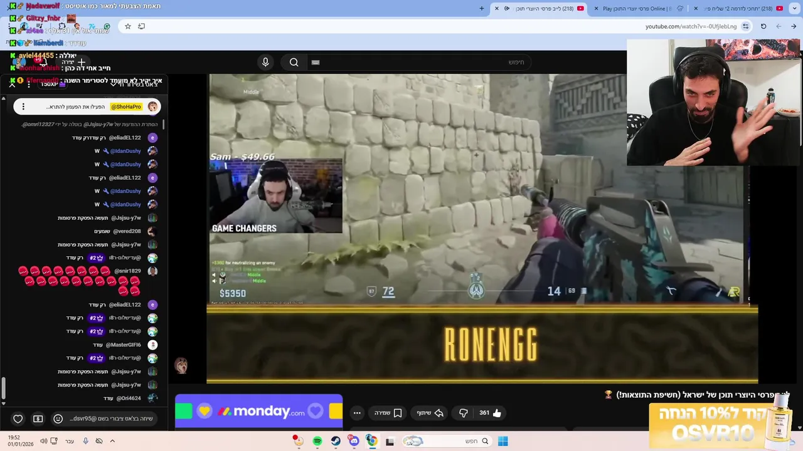803x451 pixels.
Task: Click the create plus icon in YouTube header
Action: [81, 62]
